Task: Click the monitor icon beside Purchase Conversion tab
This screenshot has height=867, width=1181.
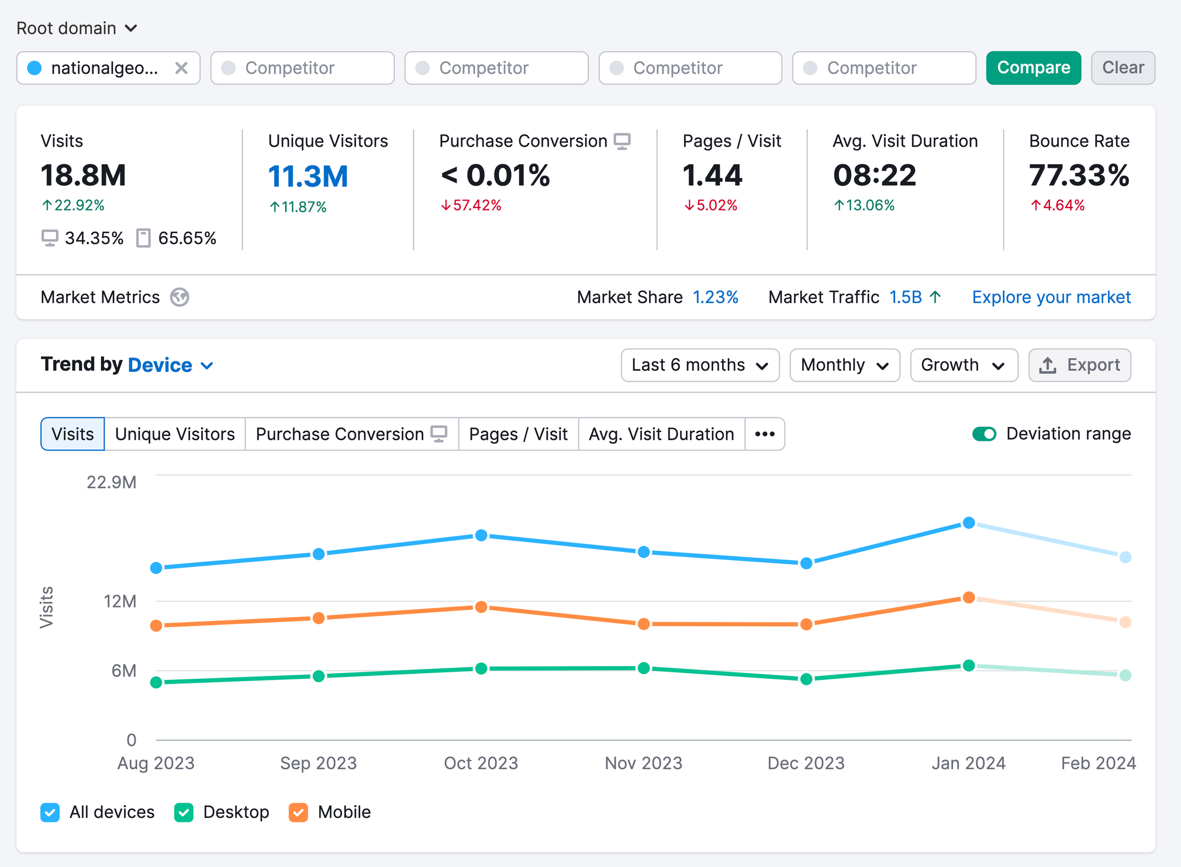Action: coord(438,434)
